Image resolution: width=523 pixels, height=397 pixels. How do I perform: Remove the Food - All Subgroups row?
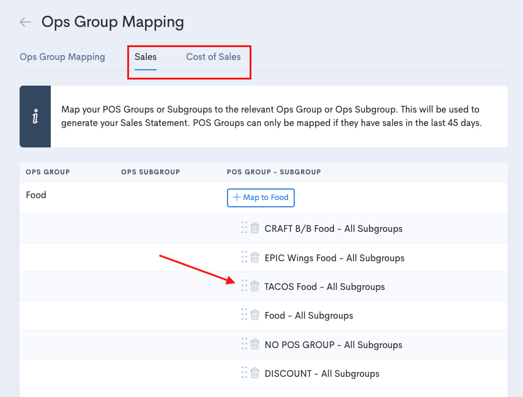(255, 316)
